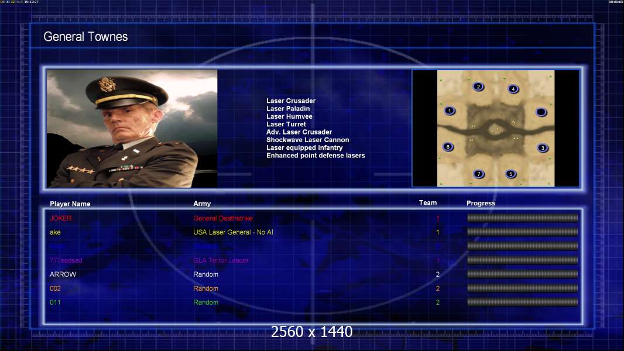
Task: Click the unnumbered start marker on the map
Action: pos(541,112)
